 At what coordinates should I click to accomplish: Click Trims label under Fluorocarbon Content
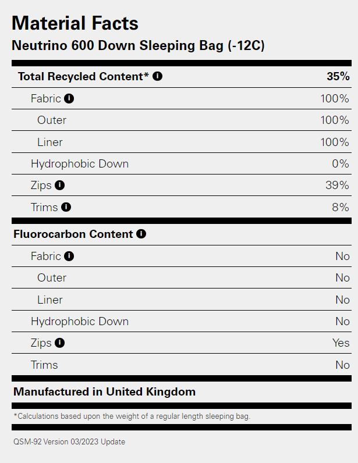tap(44, 365)
